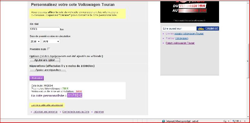The width and height of the screenshot is (250, 123).
Task: Click the vertical page scrollbar
Action: coord(248,59)
